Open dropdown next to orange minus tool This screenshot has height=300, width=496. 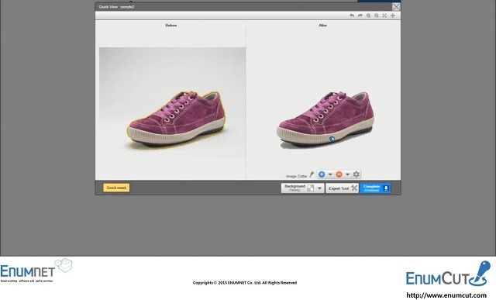[347, 174]
